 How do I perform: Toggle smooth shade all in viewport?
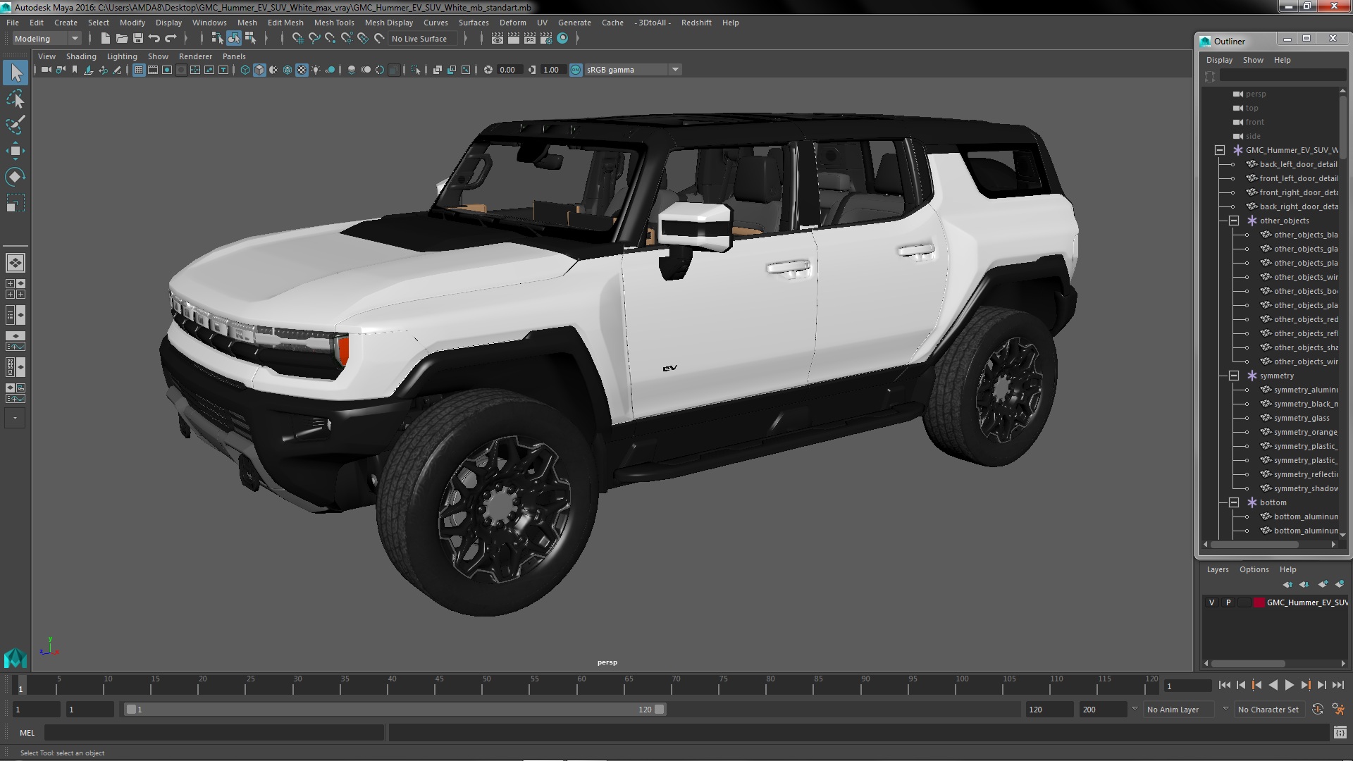pos(259,70)
